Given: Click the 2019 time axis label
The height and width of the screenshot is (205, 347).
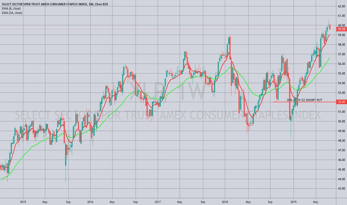Looking at the screenshot, I should 293,202.
